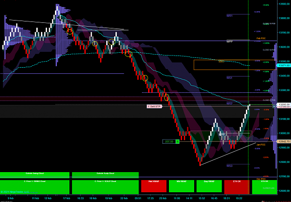Click the 13000.00 price axis label
Viewport: 291px width, 202px height.
pyautogui.click(x=284, y=133)
